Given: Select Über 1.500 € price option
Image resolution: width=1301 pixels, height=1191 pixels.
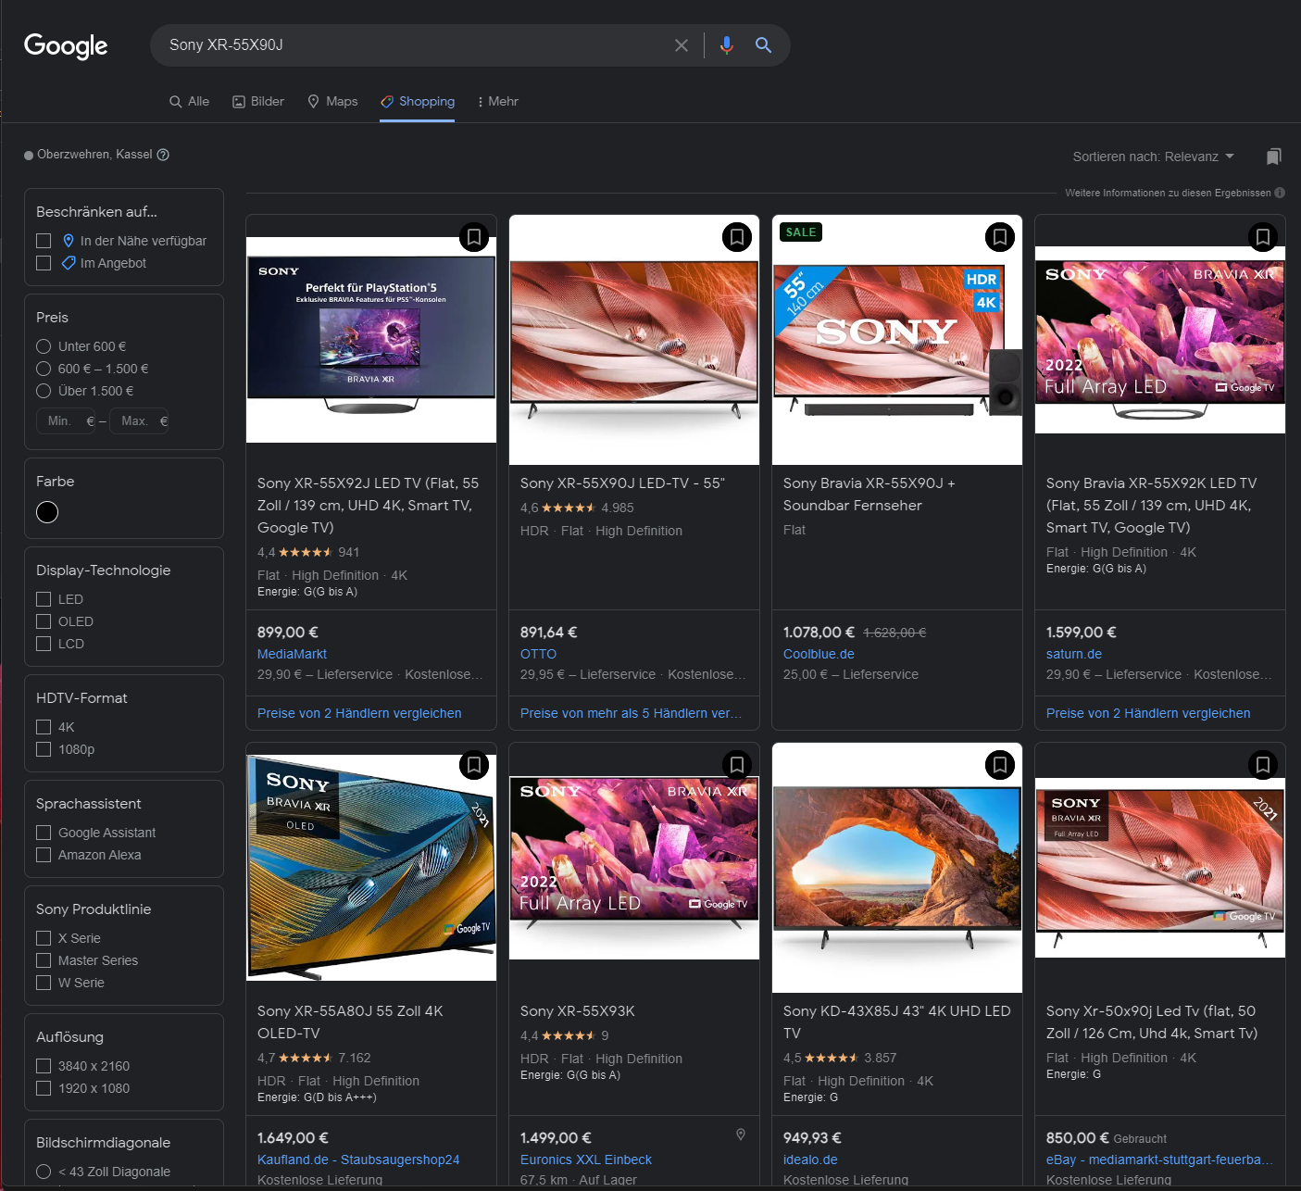Looking at the screenshot, I should coord(44,391).
